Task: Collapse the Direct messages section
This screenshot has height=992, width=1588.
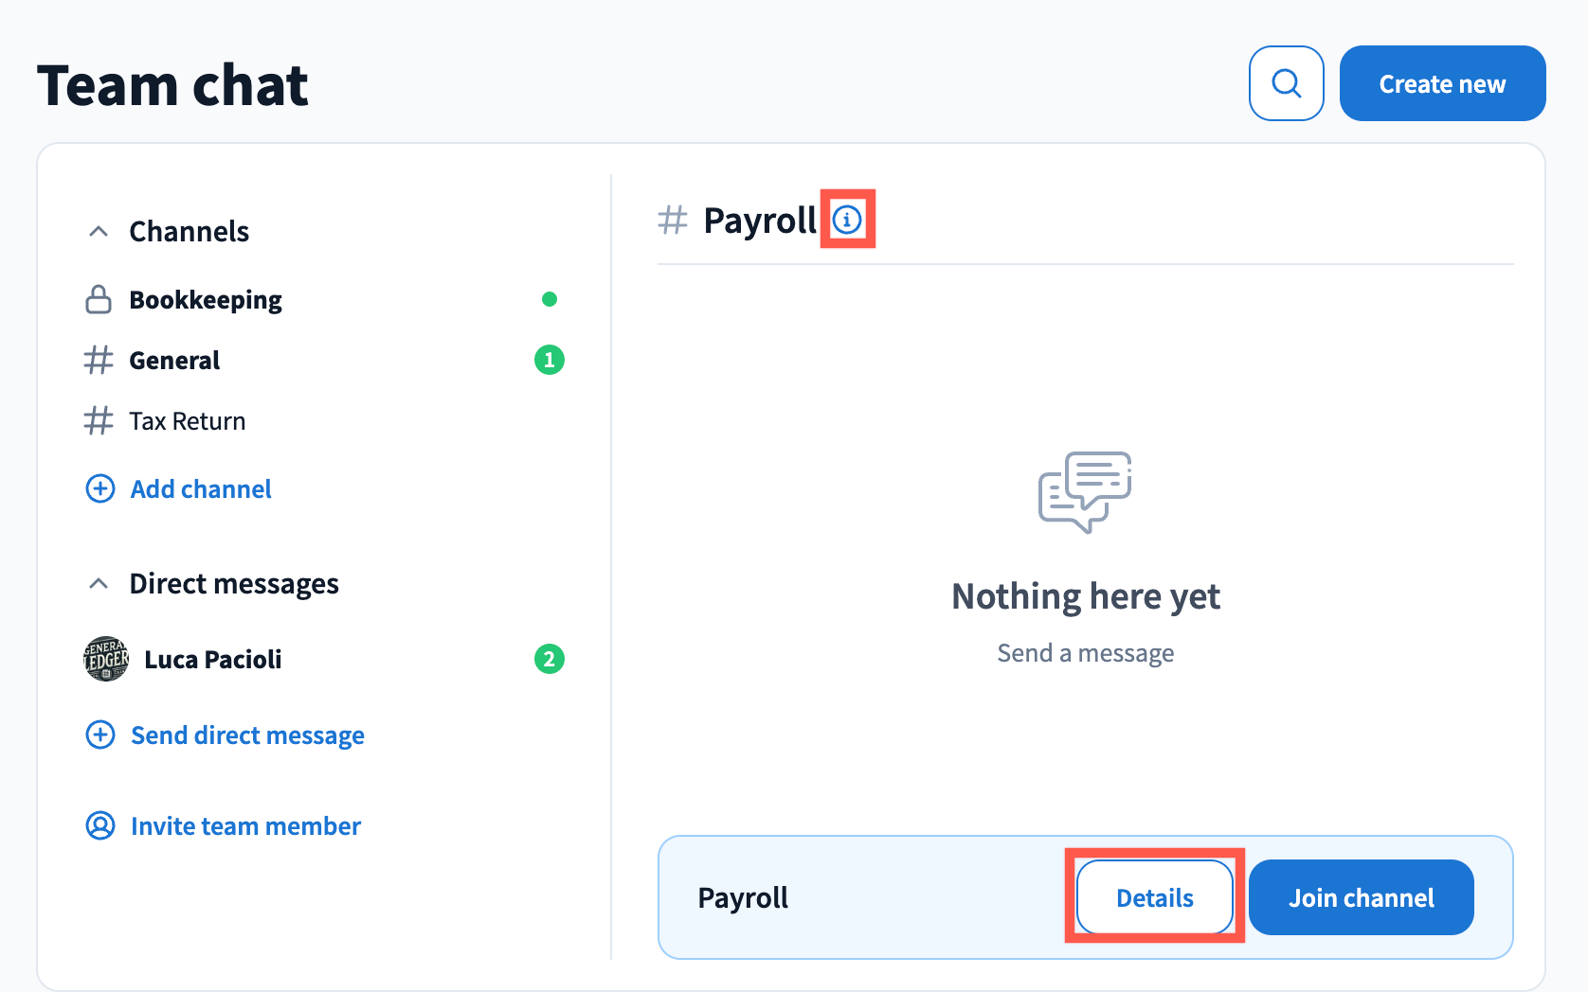Action: [x=99, y=583]
